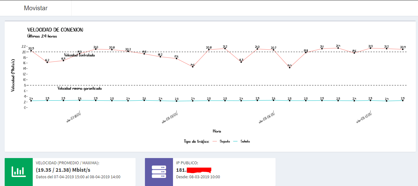Click the last 20.9 download point
This screenshot has height=186, width=418.
tap(403, 49)
